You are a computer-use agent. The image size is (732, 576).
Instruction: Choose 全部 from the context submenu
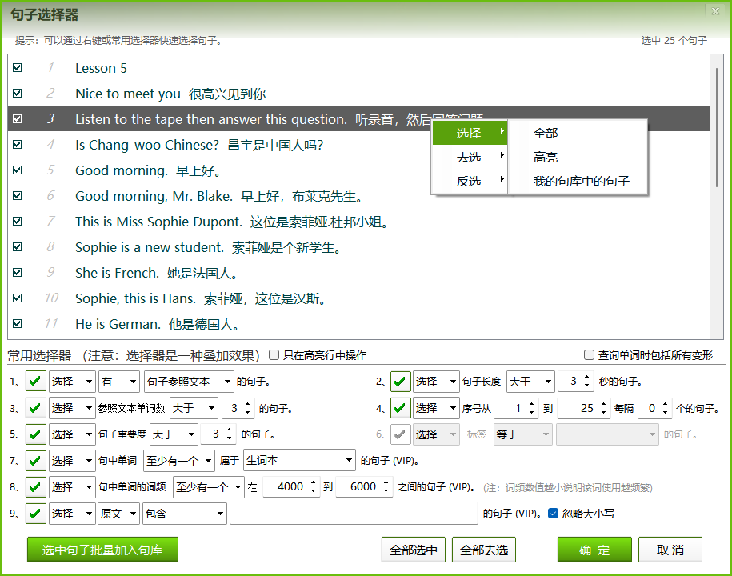coord(546,134)
